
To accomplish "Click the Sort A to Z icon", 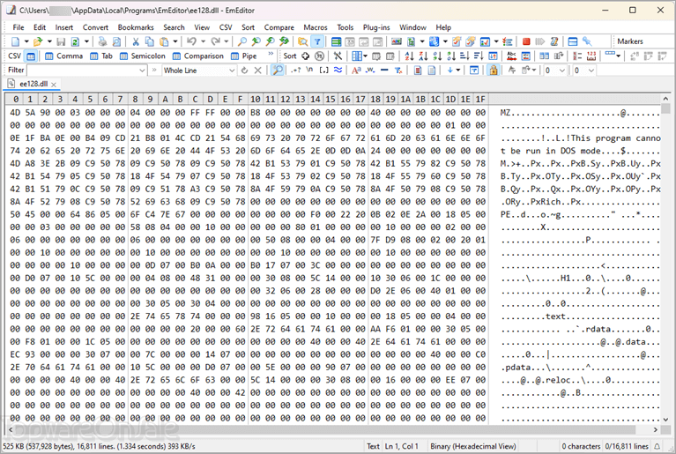I will [409, 56].
